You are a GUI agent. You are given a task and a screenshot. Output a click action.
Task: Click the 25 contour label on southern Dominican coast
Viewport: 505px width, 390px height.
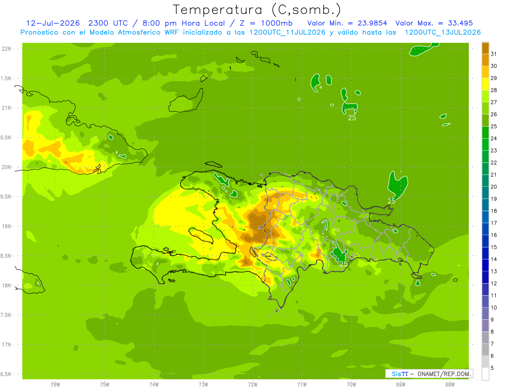pyautogui.click(x=343, y=264)
